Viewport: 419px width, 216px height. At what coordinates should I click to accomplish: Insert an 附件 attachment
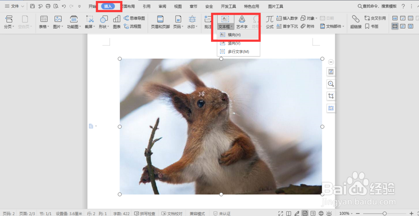(308, 26)
